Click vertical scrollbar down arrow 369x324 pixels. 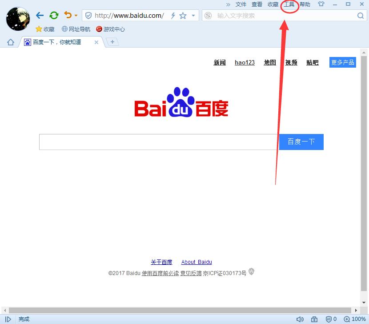364,303
